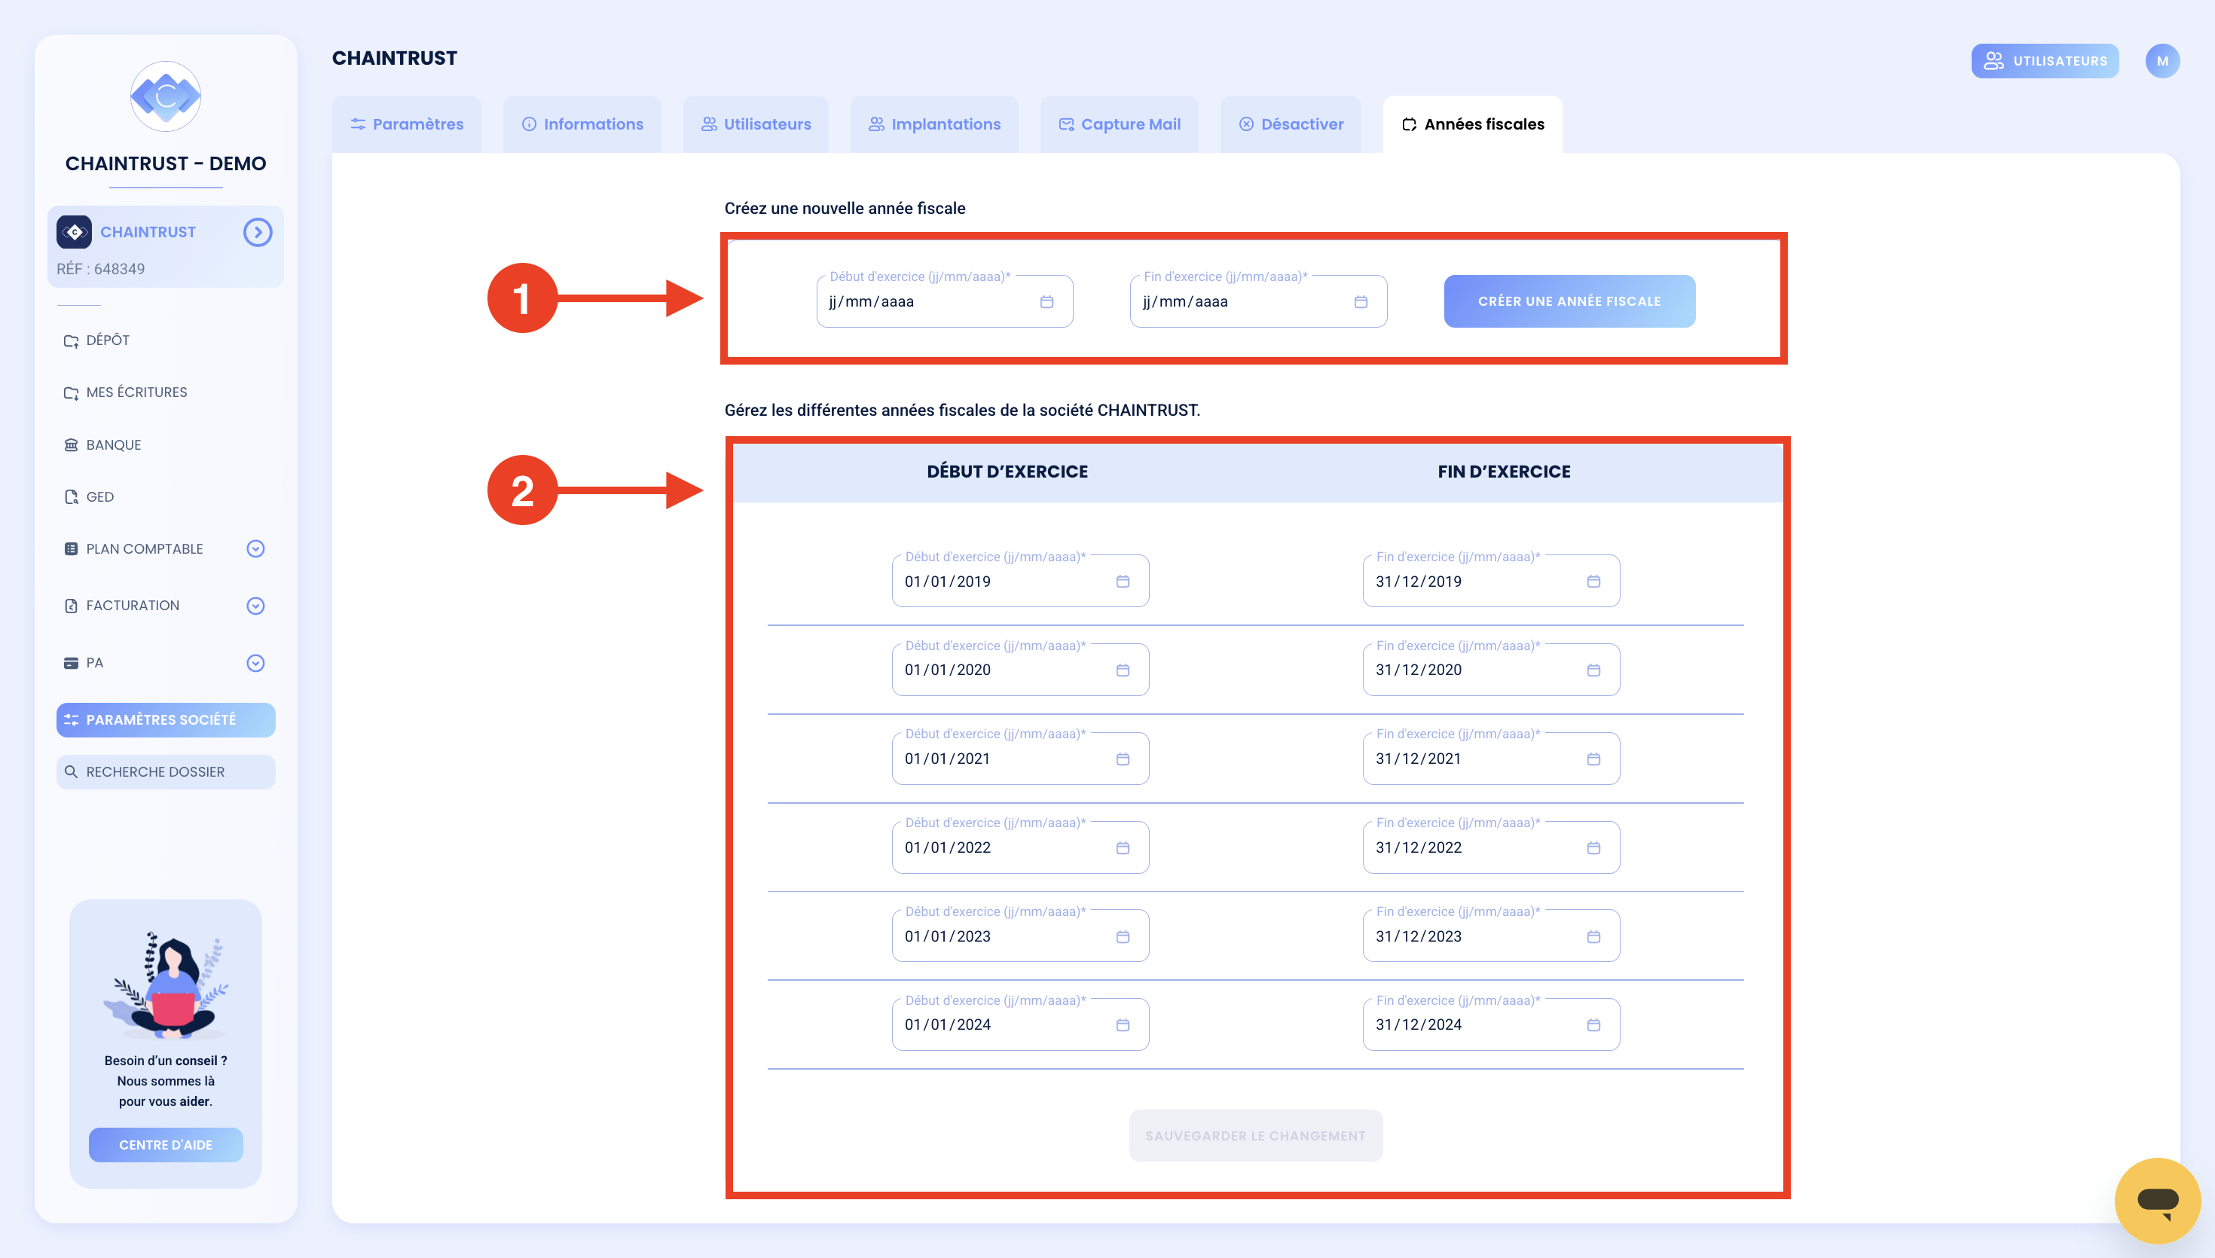Screen dimensions: 2215x1258
Task: Open the yellow chat support bubble
Action: click(x=2157, y=1200)
